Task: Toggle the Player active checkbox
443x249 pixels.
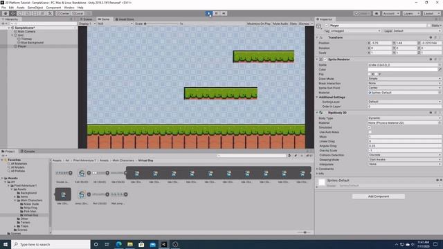Action: 327,26
